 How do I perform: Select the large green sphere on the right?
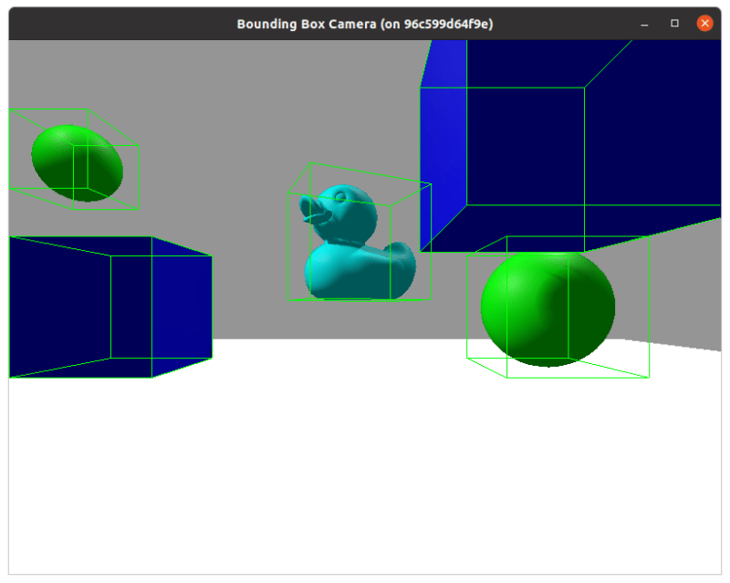tap(546, 310)
